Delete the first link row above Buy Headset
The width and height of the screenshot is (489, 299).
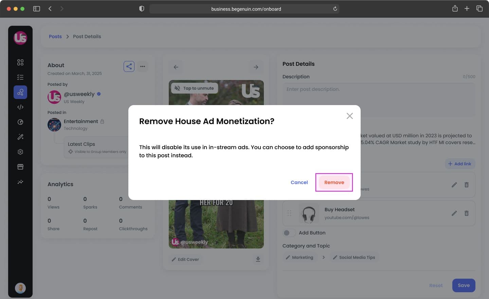point(467,185)
